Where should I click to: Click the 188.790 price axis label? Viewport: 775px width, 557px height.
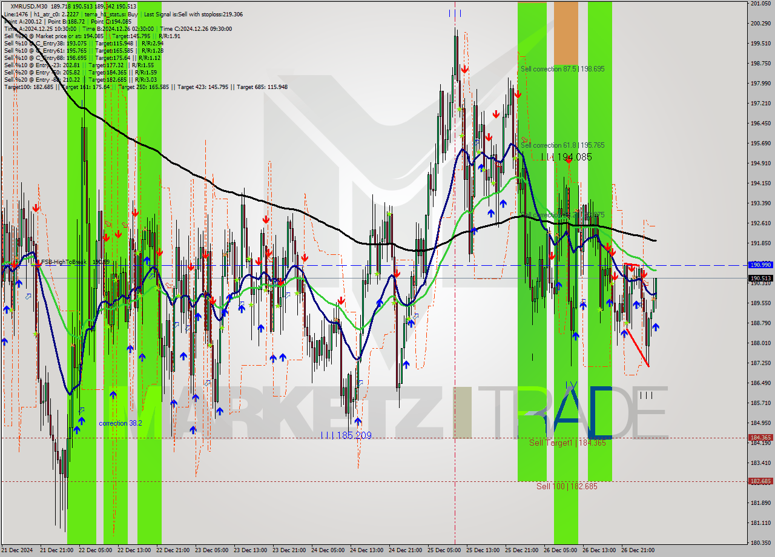point(762,323)
